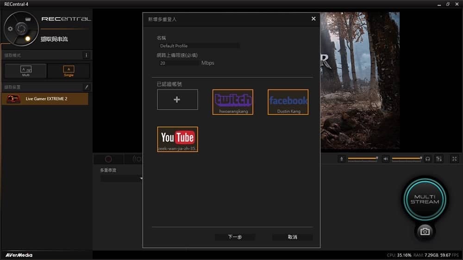The height and width of the screenshot is (260, 463).
Task: Minimize the RECentral 4 window
Action: click(439, 5)
